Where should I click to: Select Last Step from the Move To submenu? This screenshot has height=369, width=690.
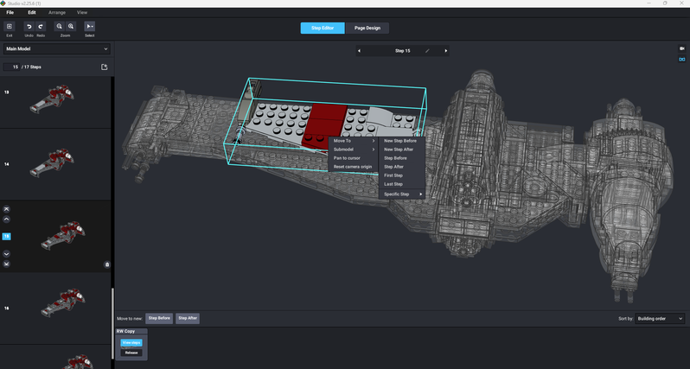[x=393, y=184]
